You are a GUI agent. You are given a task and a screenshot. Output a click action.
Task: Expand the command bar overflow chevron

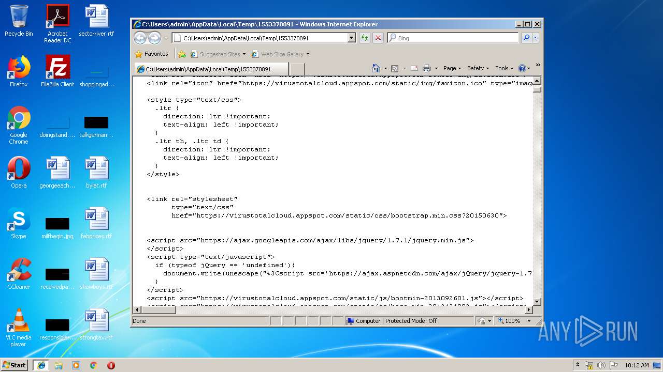pyautogui.click(x=538, y=65)
